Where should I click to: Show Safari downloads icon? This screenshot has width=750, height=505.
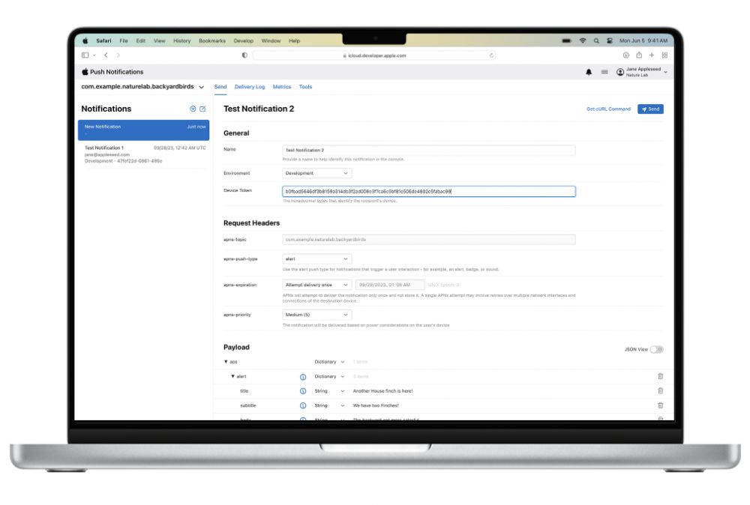(625, 55)
